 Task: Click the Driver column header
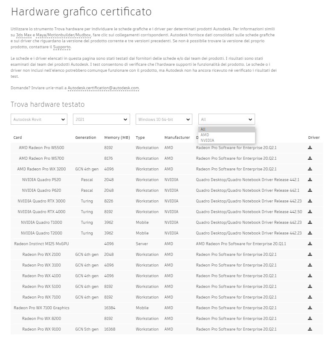(x=314, y=138)
